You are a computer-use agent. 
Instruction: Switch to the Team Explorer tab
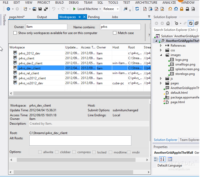189,140
